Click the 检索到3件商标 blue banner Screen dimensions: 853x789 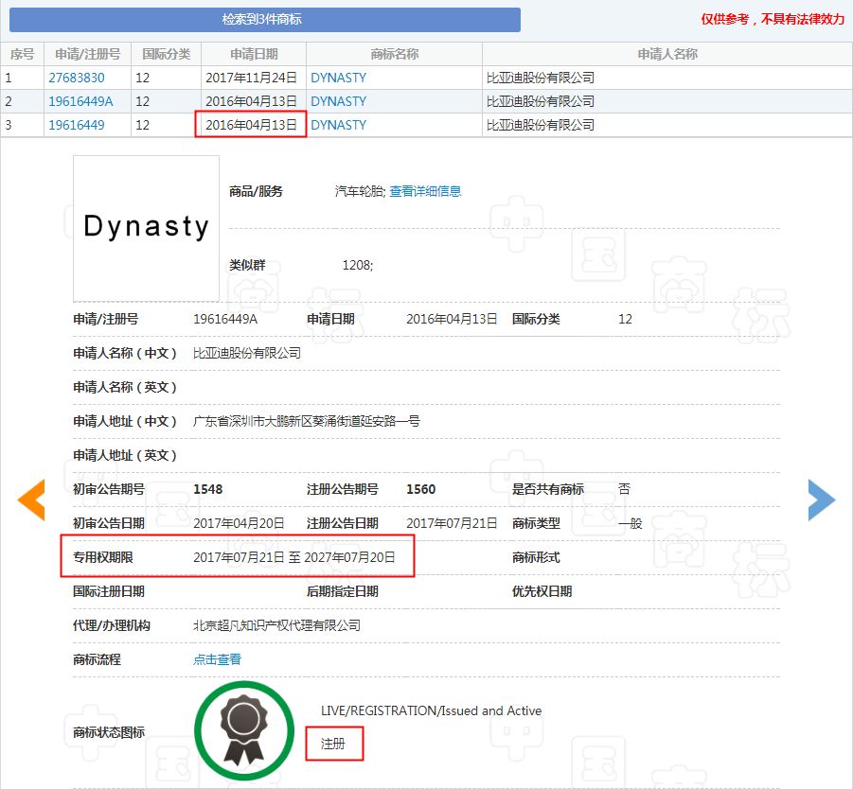click(265, 20)
